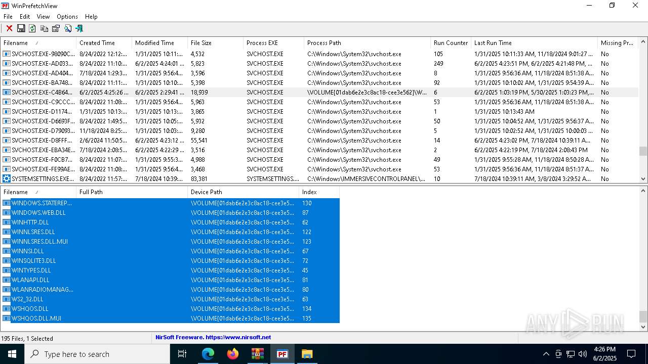Select WINNLSRES.DLL.MUI entry
The height and width of the screenshot is (364, 648).
(x=170, y=242)
